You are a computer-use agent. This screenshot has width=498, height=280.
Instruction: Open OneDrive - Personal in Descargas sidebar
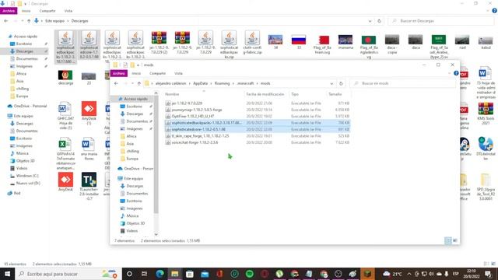[x=30, y=106]
